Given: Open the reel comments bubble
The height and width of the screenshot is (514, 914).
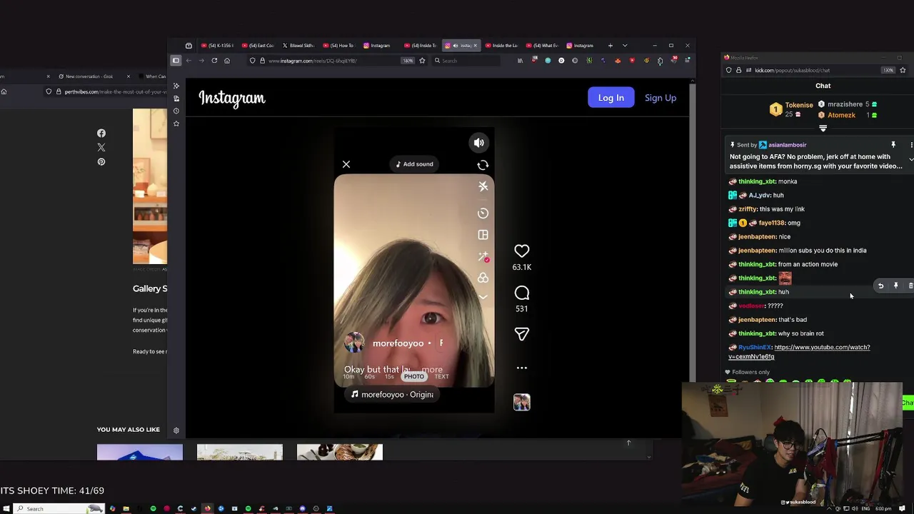Looking at the screenshot, I should [x=522, y=293].
